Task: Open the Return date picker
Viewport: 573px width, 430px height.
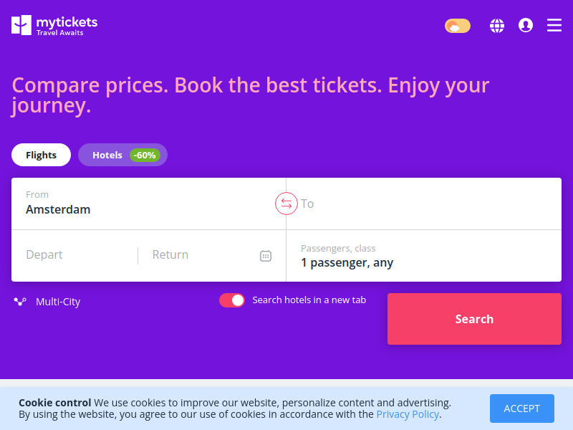Action: click(x=199, y=255)
